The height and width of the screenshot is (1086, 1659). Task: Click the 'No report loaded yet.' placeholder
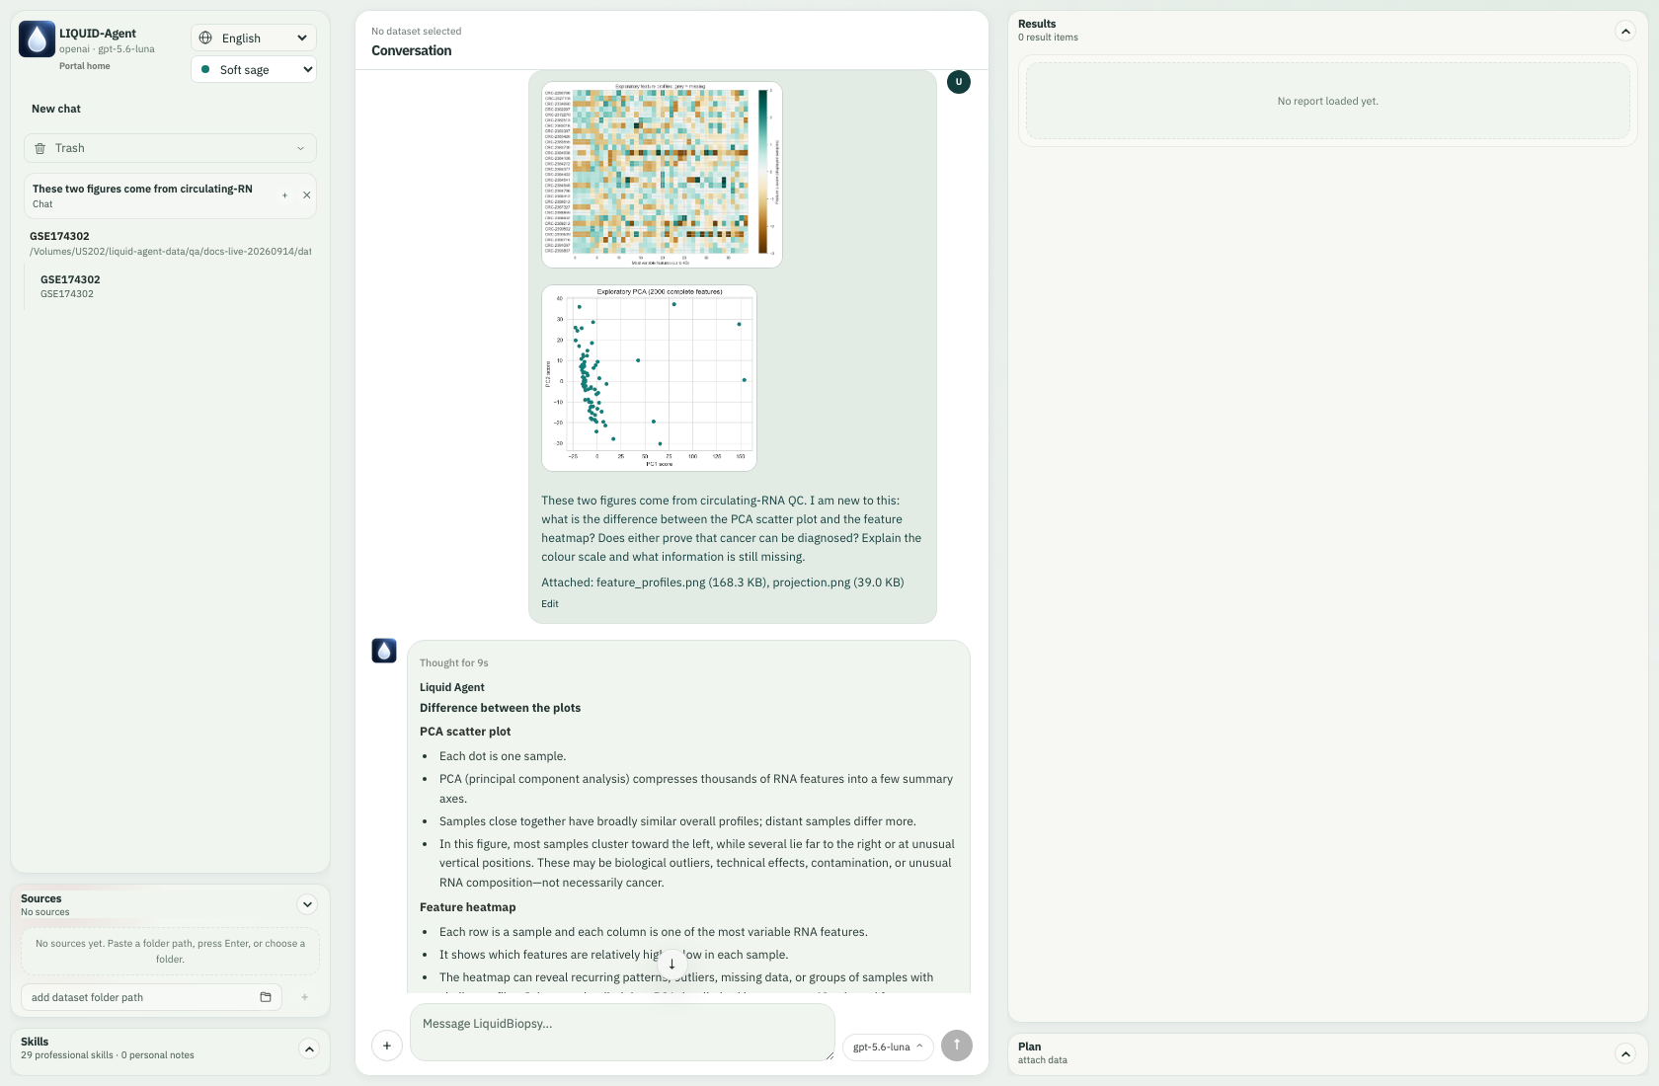pyautogui.click(x=1328, y=101)
